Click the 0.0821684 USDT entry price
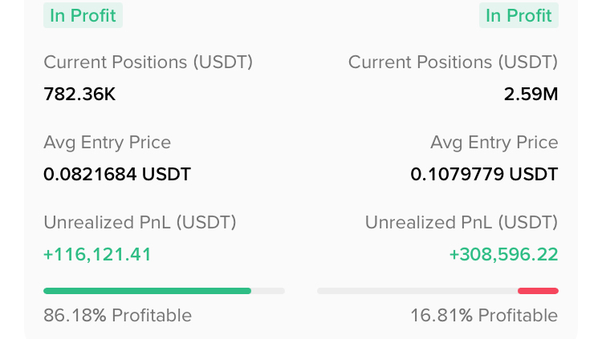 [117, 174]
